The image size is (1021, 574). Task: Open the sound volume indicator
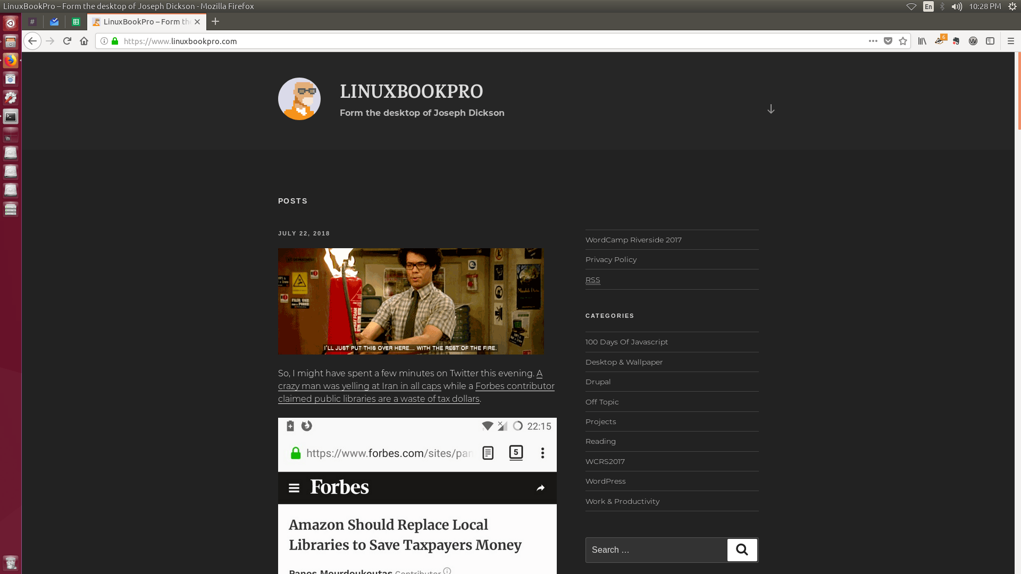point(957,6)
